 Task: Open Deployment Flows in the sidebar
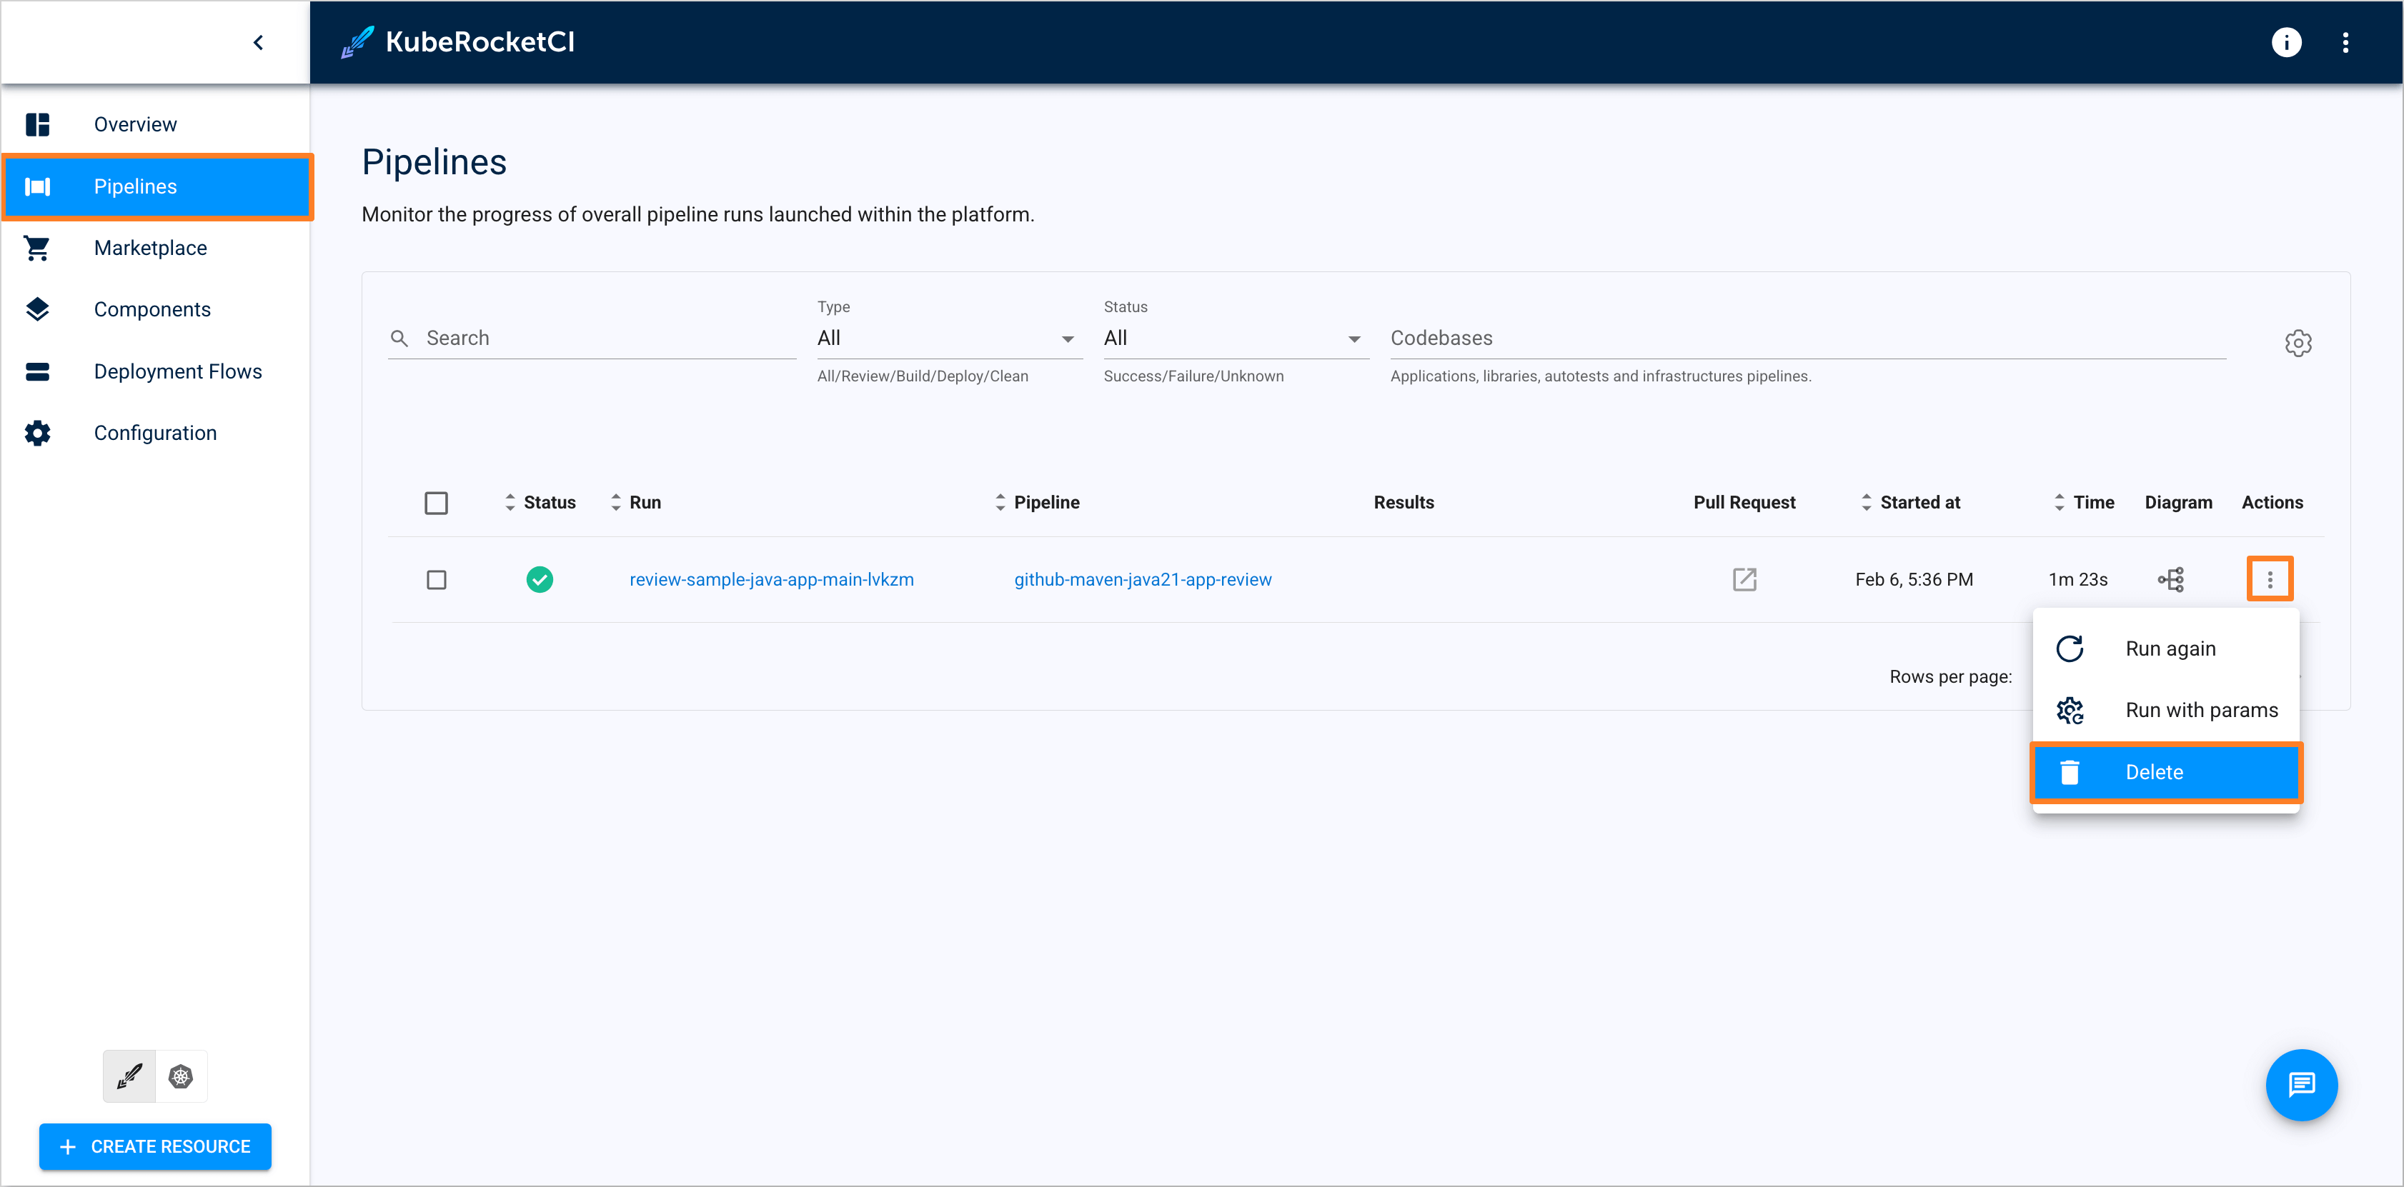coord(177,371)
